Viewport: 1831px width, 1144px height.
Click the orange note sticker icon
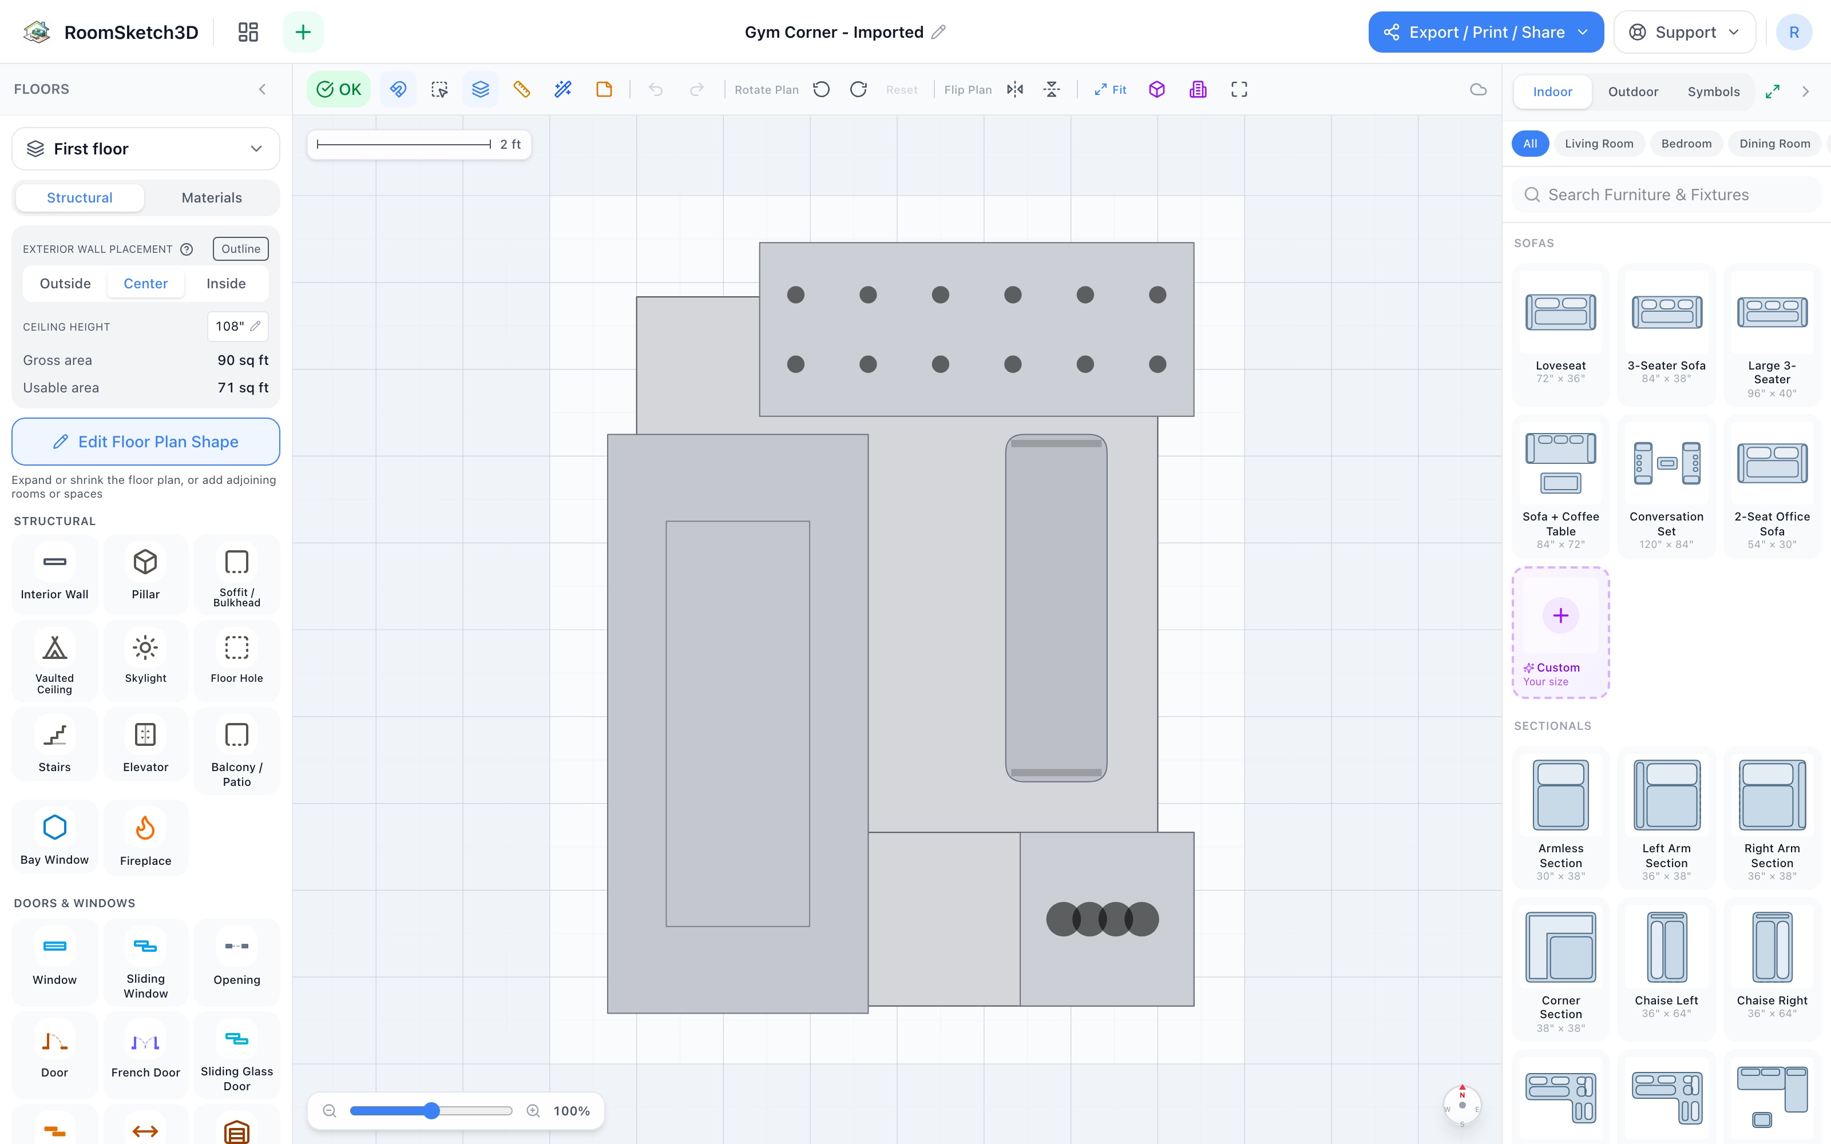pos(604,89)
